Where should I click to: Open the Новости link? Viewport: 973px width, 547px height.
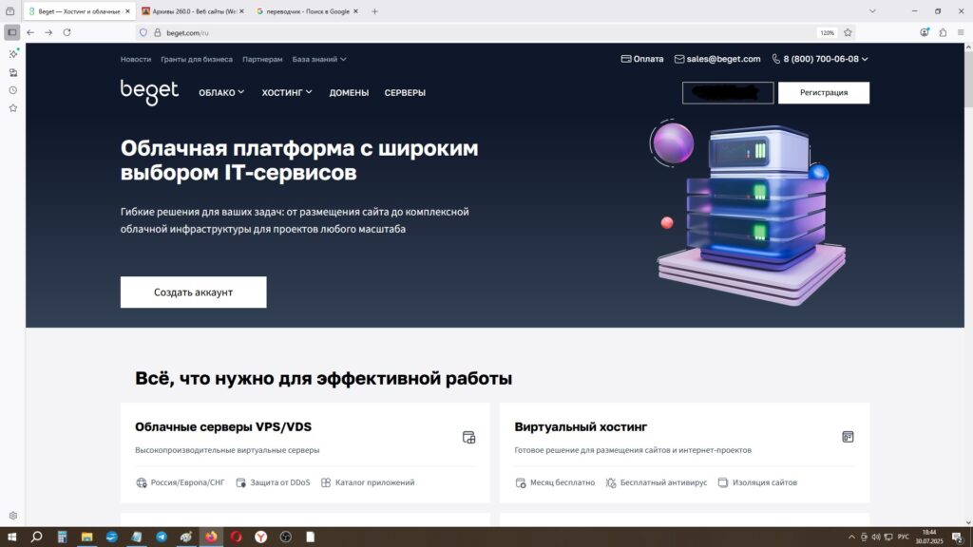coord(136,59)
